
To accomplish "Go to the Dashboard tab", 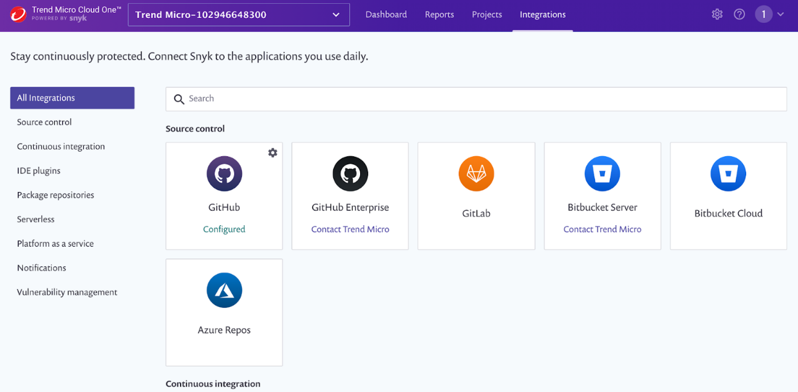I will (x=386, y=14).
